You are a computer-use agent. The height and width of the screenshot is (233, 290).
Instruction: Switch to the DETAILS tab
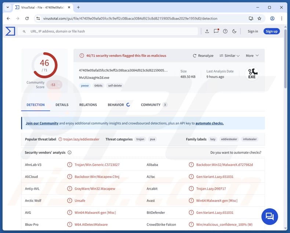click(62, 105)
